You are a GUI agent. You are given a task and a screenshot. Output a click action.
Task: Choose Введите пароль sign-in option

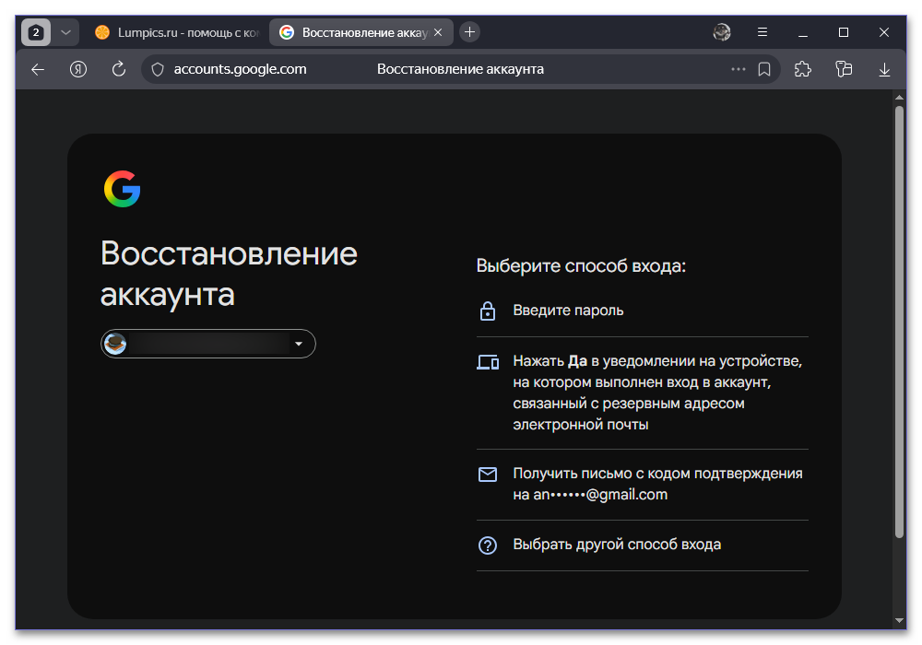[642, 311]
